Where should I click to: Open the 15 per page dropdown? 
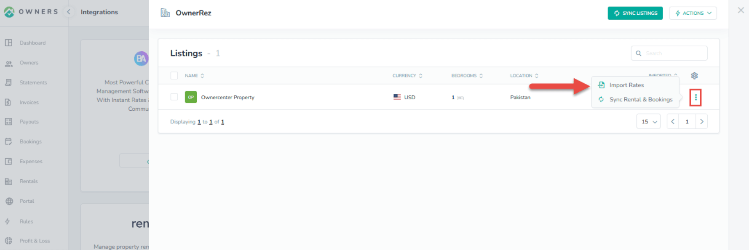click(648, 122)
